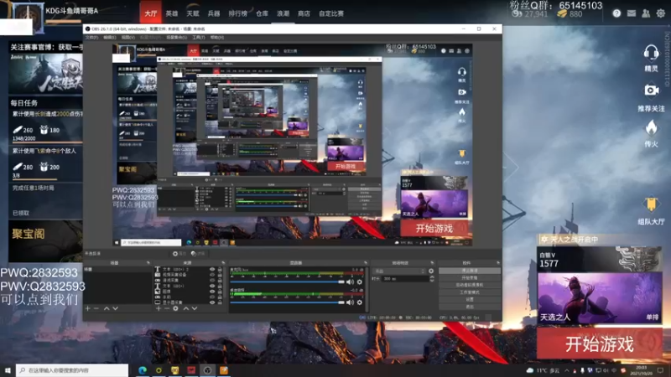
Task: Toggle lock on 游戏采集 source
Action: point(220,281)
